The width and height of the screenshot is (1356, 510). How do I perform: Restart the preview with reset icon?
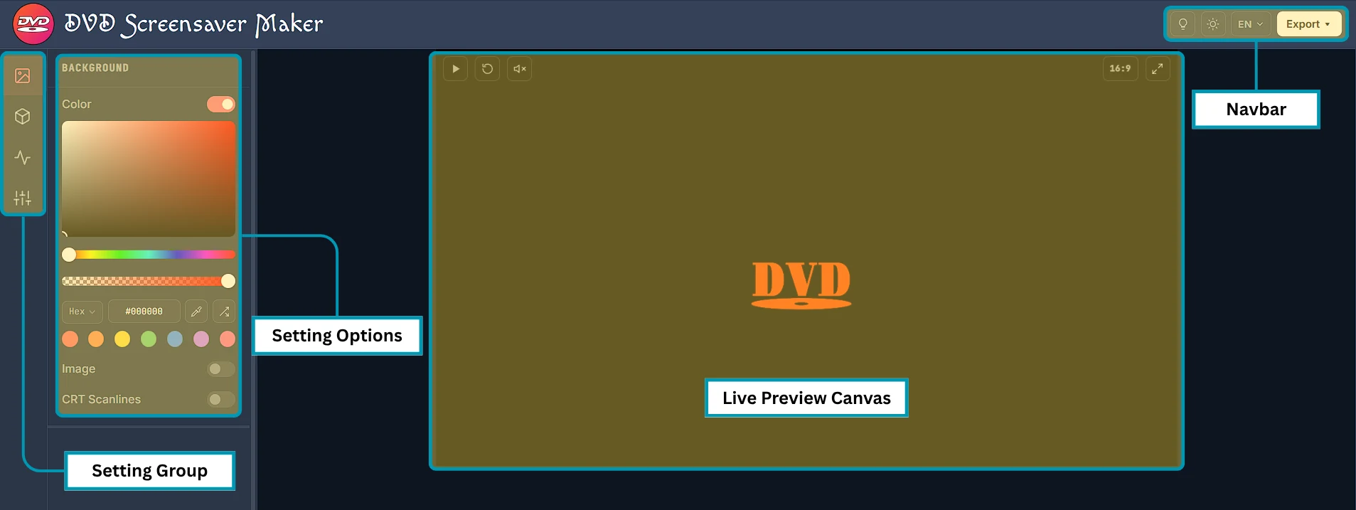coord(487,69)
